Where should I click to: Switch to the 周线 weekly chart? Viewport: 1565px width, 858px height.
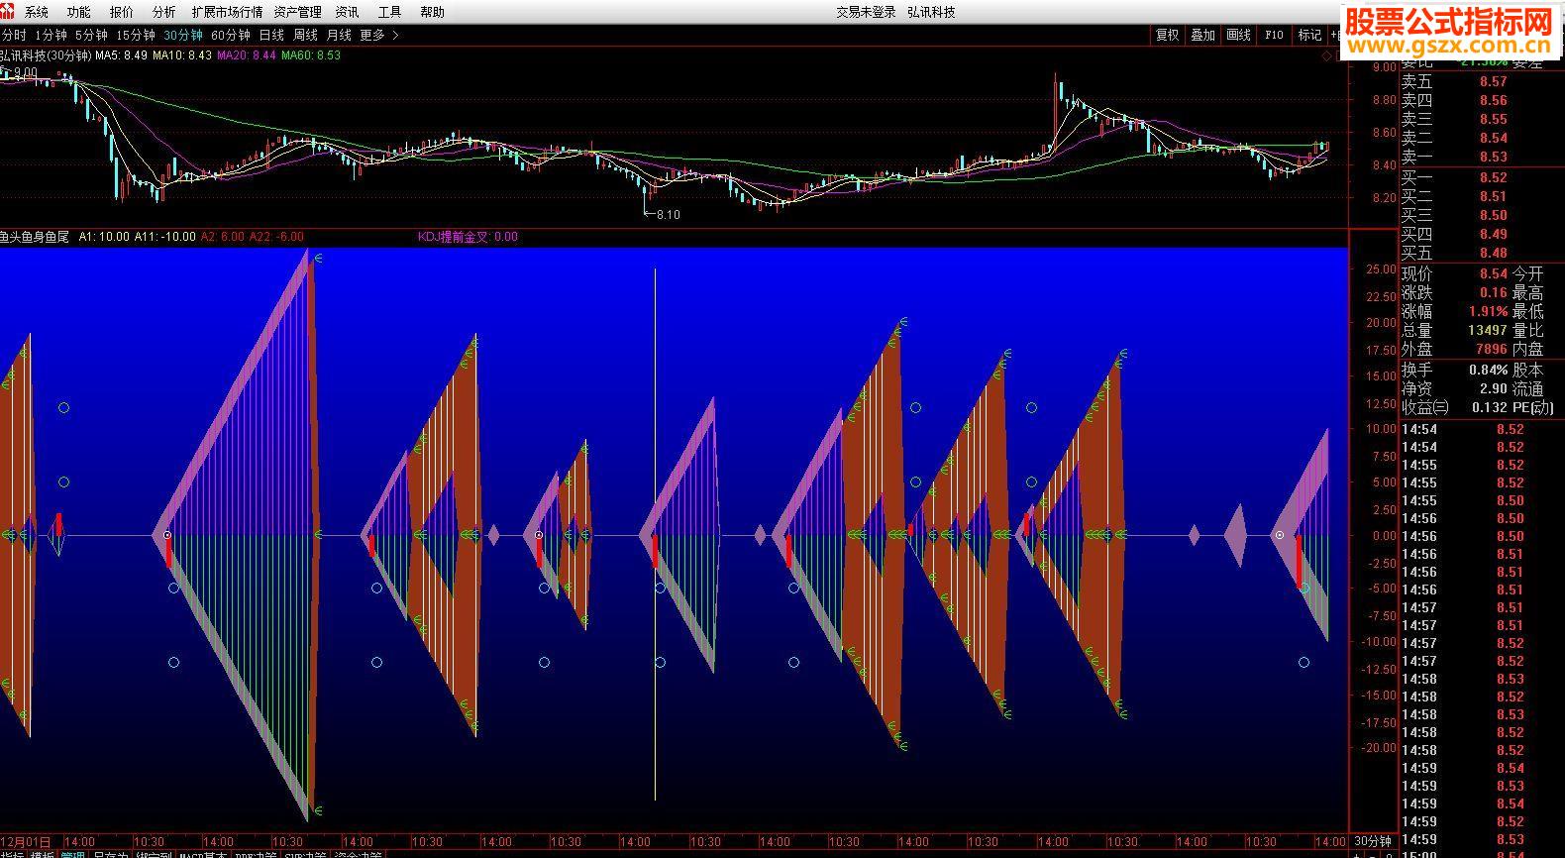tap(305, 35)
